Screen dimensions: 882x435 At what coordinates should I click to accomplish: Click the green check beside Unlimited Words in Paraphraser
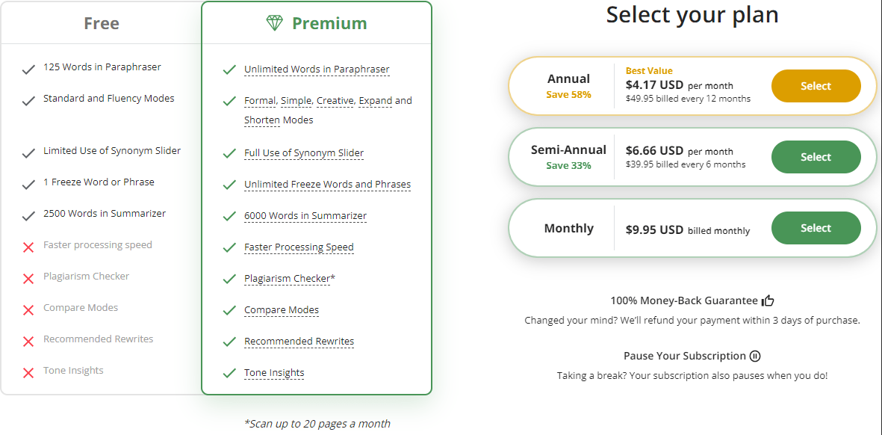coord(229,70)
